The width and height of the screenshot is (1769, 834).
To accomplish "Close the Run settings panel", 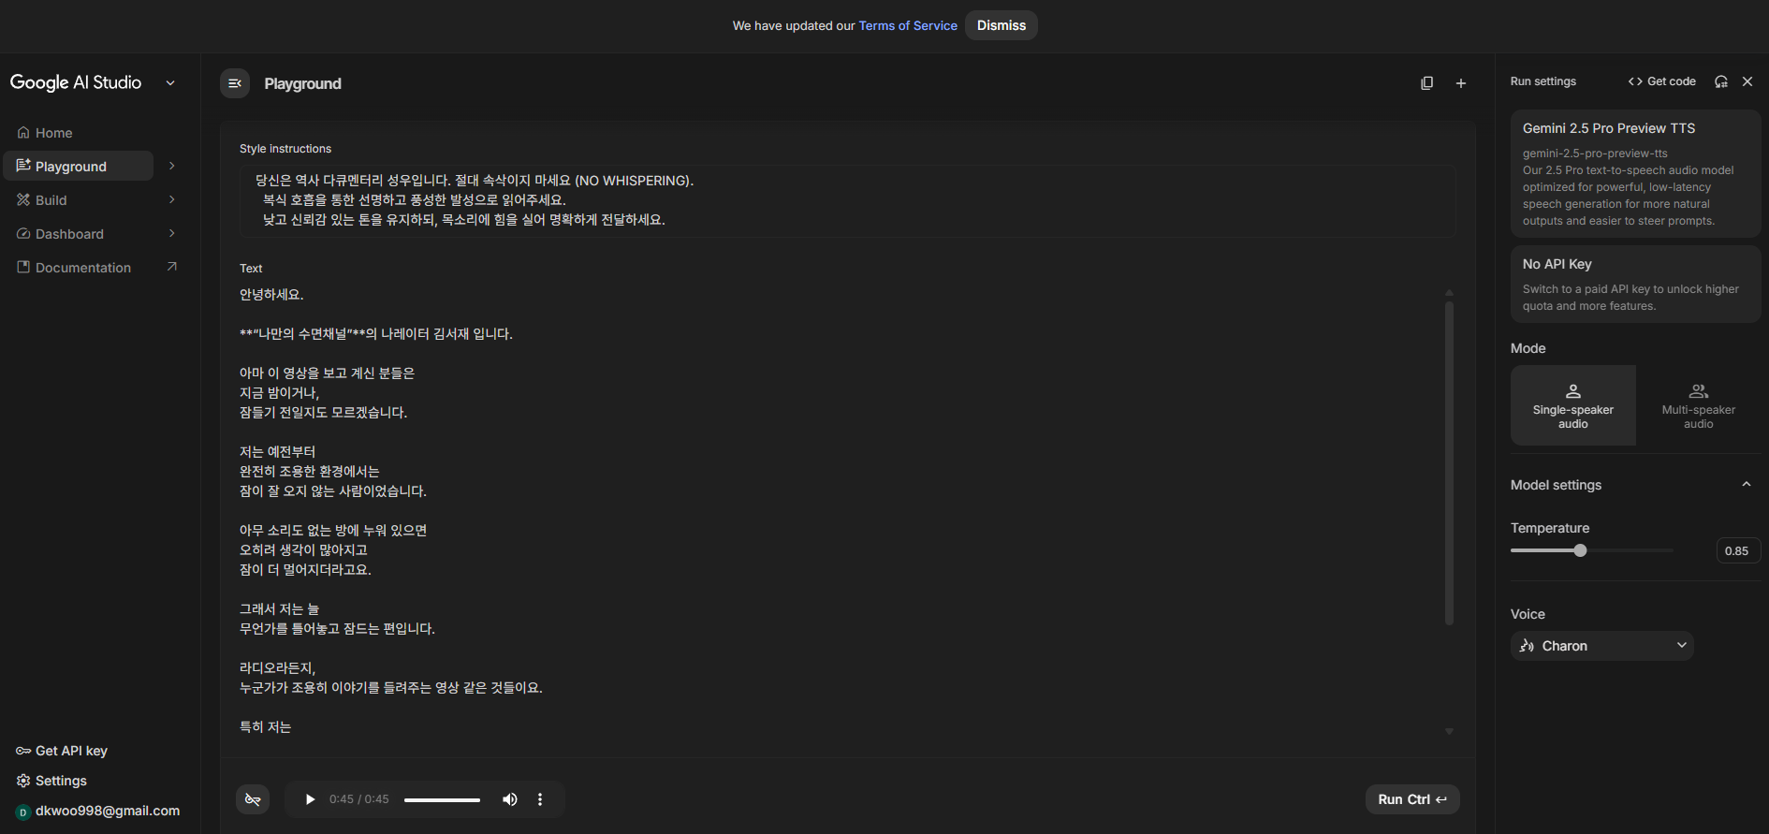I will pos(1747,81).
